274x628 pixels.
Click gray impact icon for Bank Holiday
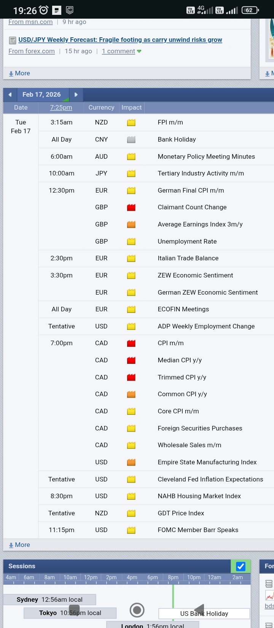click(x=131, y=140)
